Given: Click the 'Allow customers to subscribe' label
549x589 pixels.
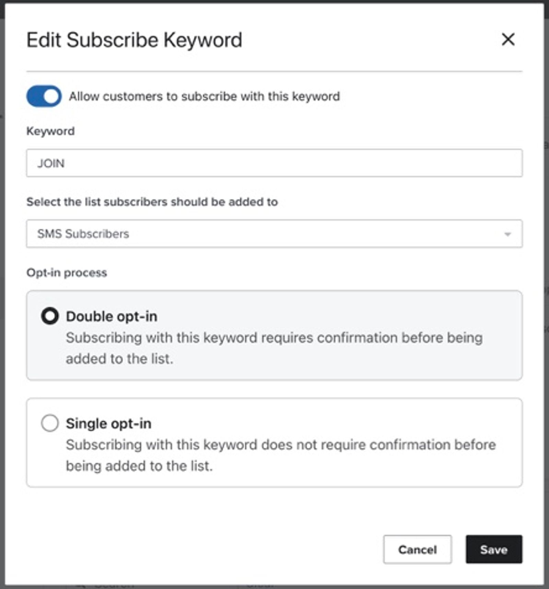Looking at the screenshot, I should coord(205,97).
